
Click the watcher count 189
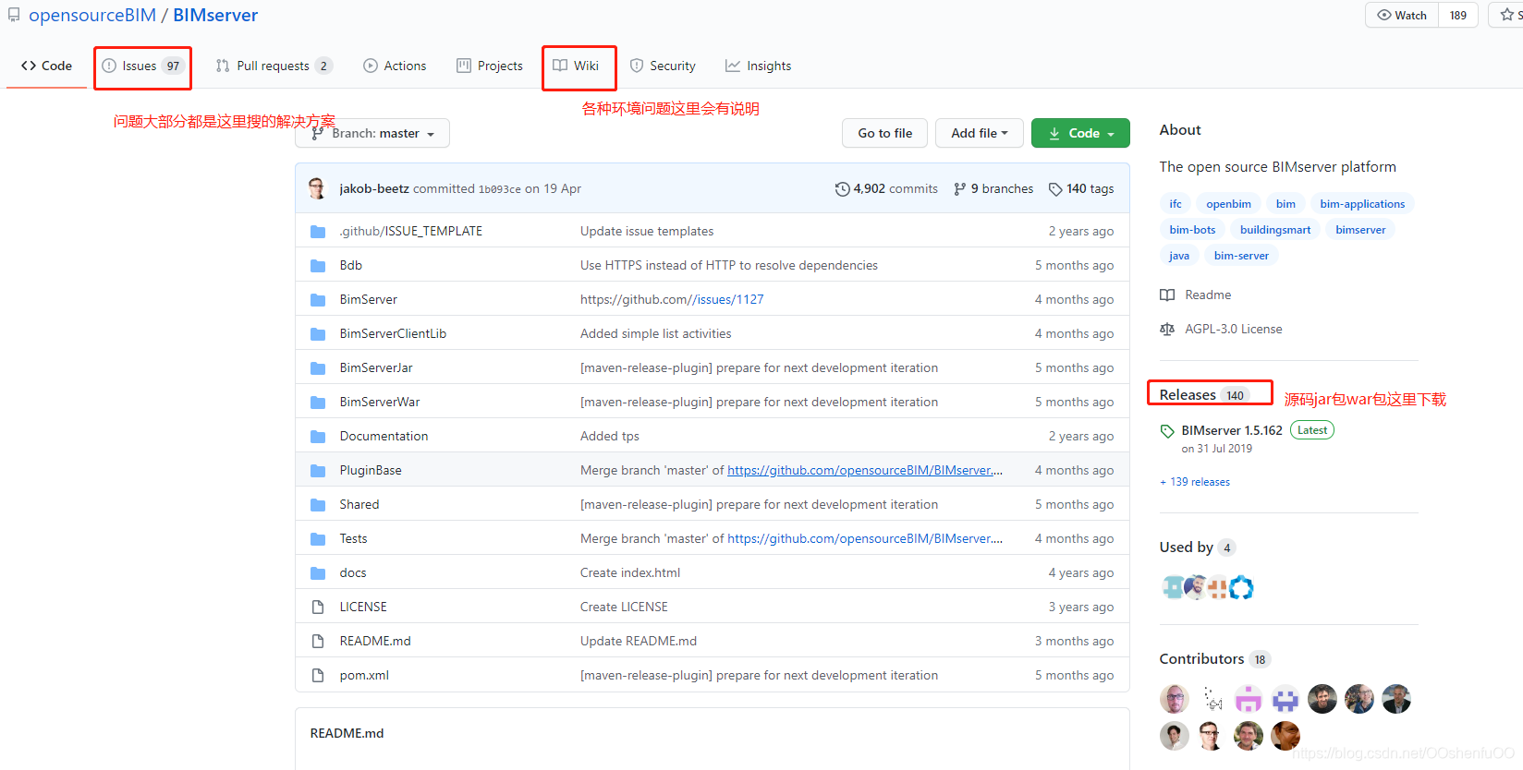click(1458, 15)
